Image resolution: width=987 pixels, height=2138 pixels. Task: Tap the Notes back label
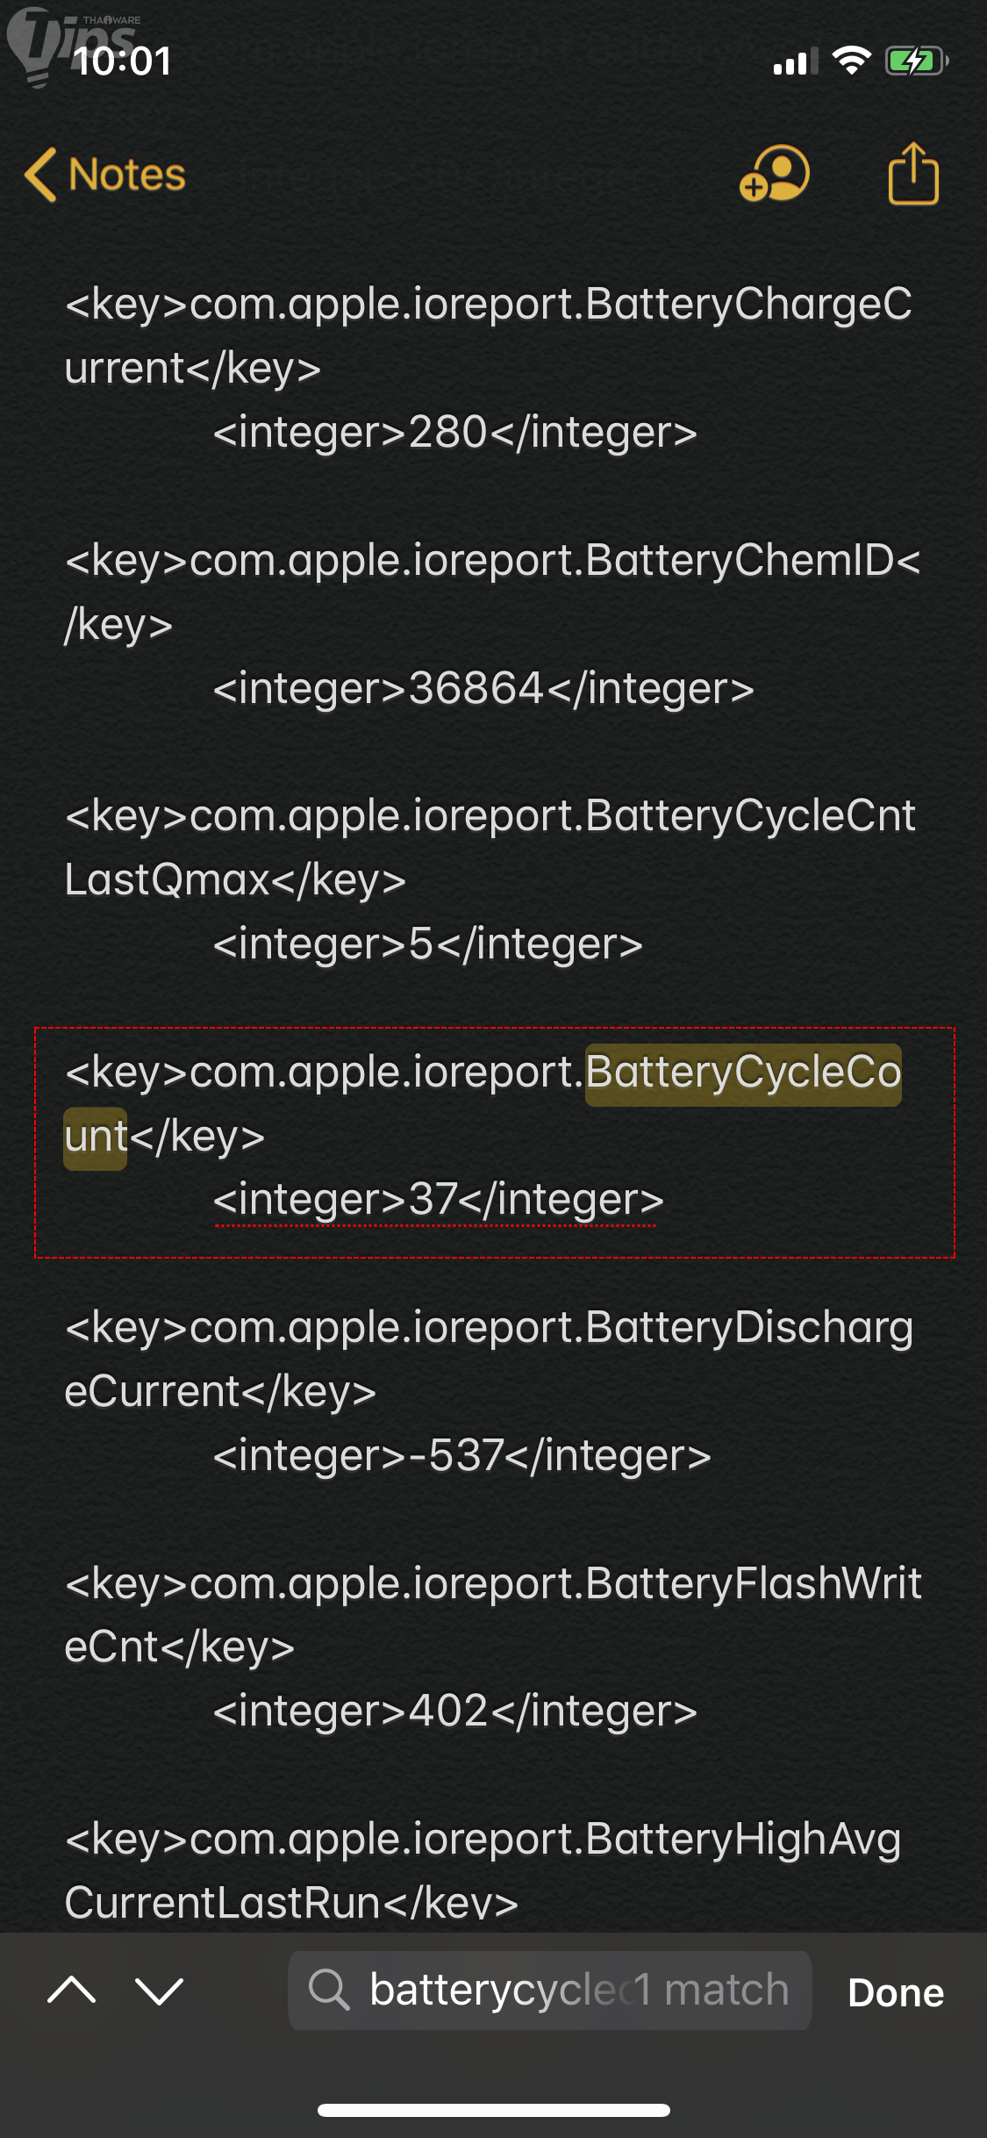[127, 175]
